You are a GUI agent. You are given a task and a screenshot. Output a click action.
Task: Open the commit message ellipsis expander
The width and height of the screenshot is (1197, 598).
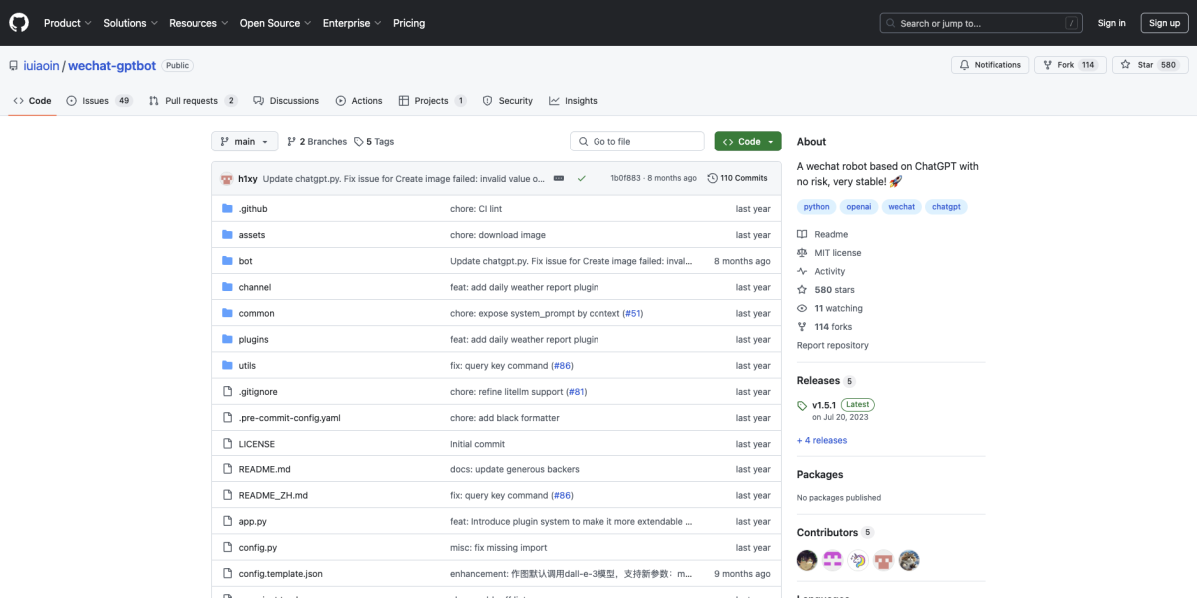coord(559,178)
